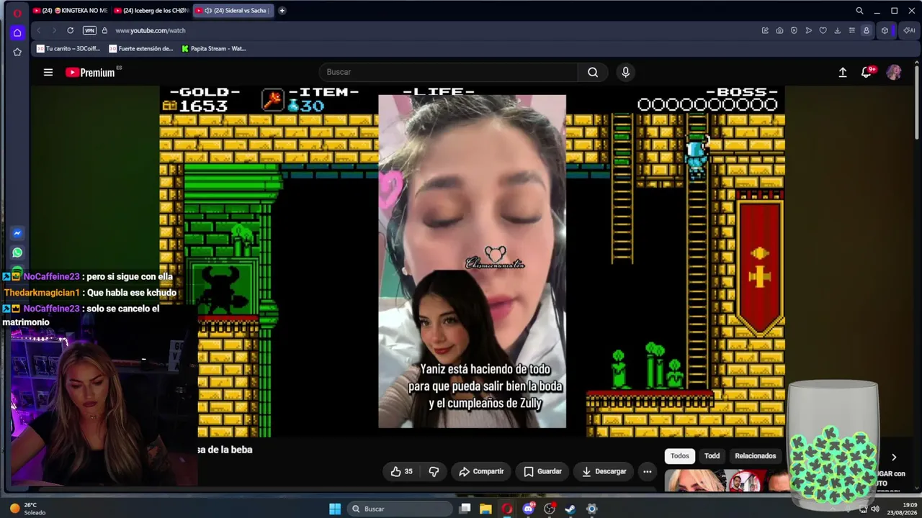Reload the YouTube page
This screenshot has width=922, height=518.
click(70, 30)
